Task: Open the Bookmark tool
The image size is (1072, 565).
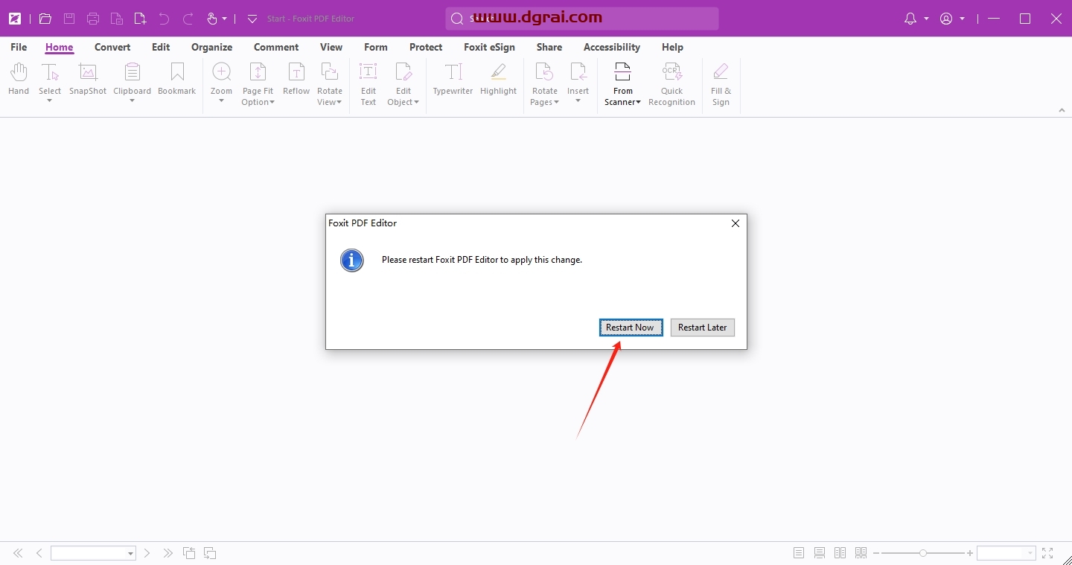Action: tap(176, 79)
